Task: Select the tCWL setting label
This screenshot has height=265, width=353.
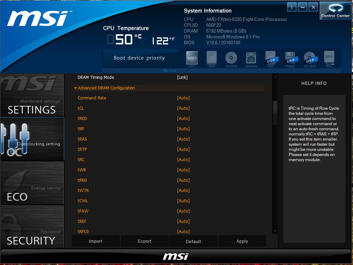Action: coord(83,201)
